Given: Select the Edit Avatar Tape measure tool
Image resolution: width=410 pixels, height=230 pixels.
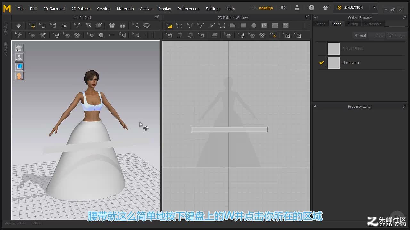Looking at the screenshot, I should click(x=136, y=26).
